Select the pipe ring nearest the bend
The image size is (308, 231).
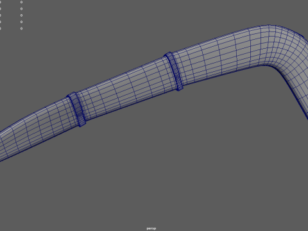(x=174, y=71)
